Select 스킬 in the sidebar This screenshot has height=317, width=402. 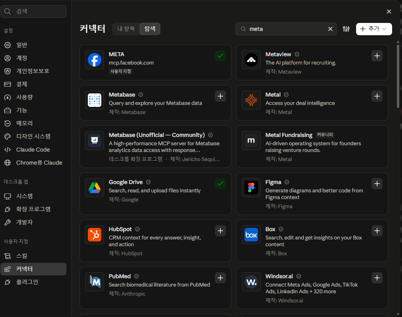coord(33,256)
